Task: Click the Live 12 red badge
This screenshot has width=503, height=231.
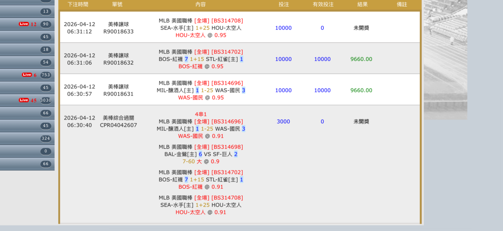Action: (x=27, y=24)
